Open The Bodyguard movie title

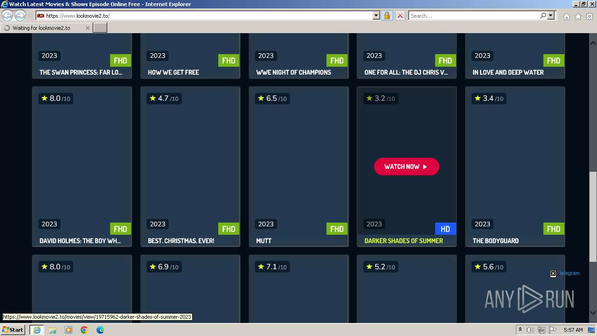point(495,241)
